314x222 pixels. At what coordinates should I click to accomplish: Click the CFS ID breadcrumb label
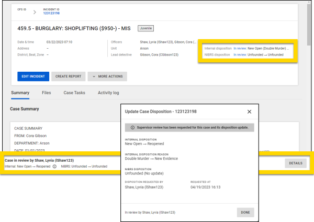(21, 9)
